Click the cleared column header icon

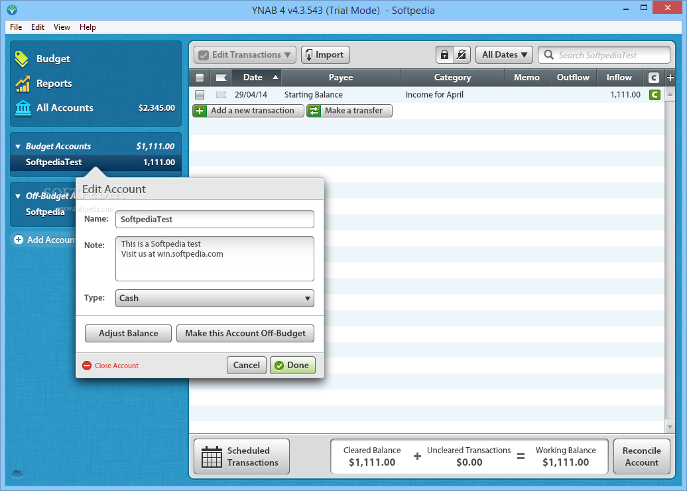653,78
